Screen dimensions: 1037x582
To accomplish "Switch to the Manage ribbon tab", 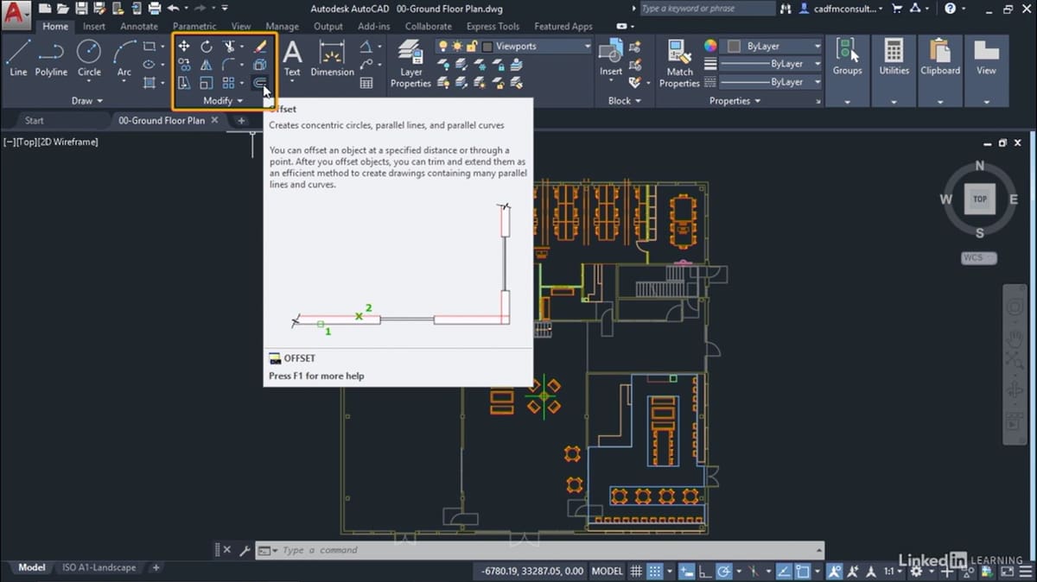I will point(282,27).
